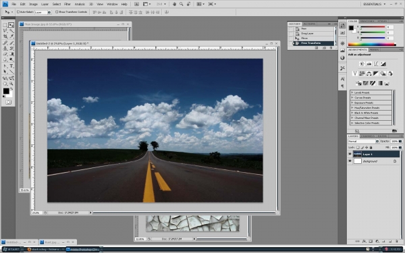Select the Pen tool

point(5,66)
